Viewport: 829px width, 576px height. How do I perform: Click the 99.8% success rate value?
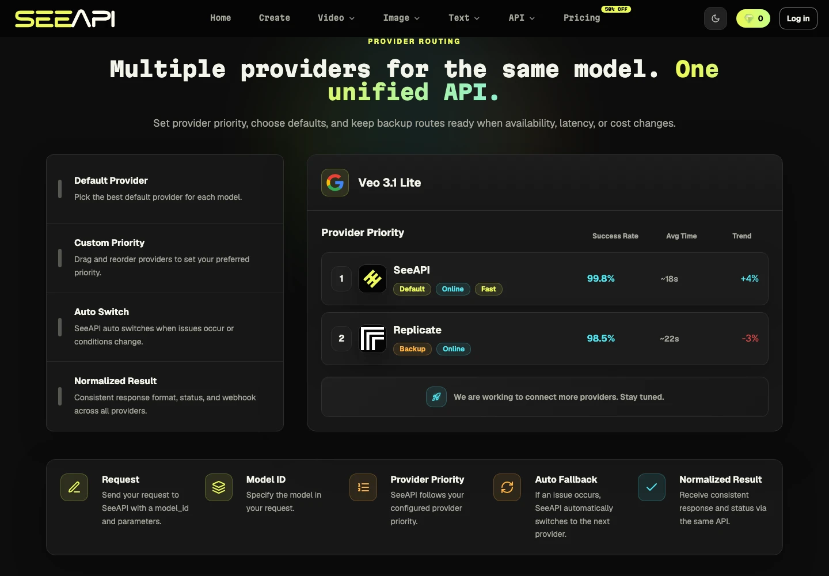601,279
